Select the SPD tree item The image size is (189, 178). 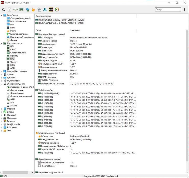click(12, 59)
